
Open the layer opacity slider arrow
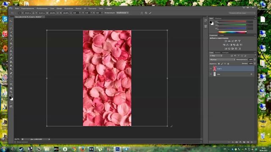[x=254, y=60]
